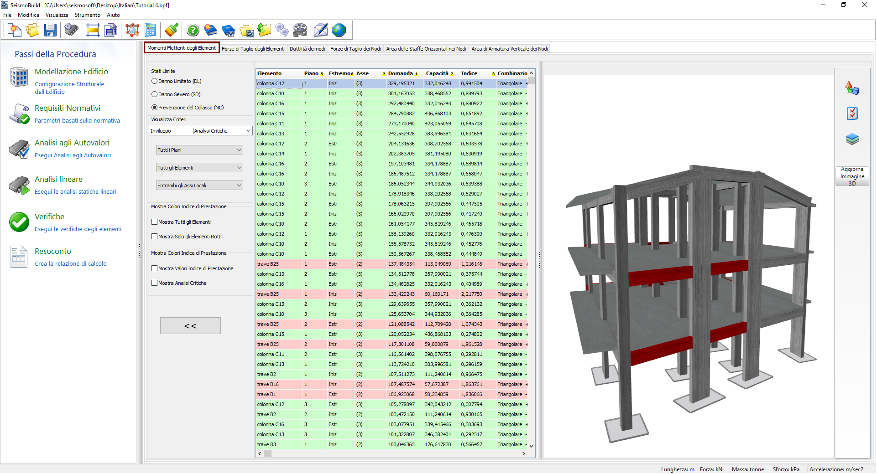Open the Tutti i Piani dropdown
This screenshot has height=474, width=877.
[x=199, y=150]
